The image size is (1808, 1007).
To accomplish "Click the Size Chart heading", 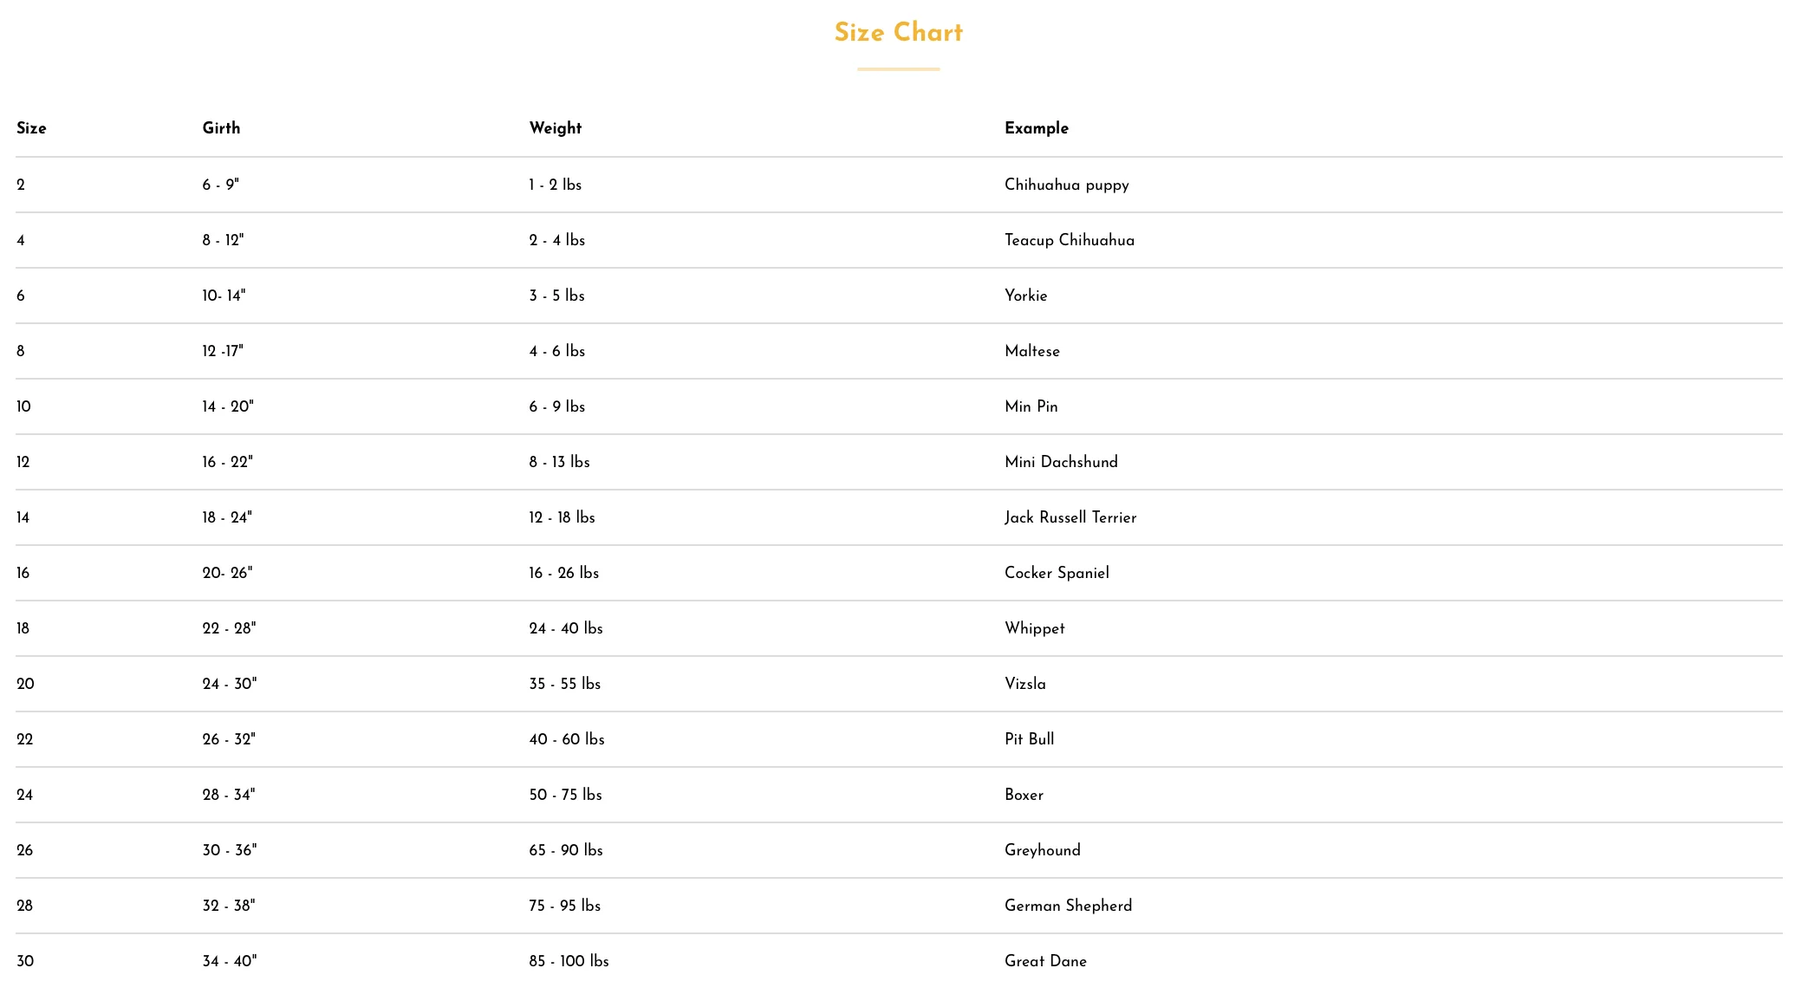I will tap(898, 33).
